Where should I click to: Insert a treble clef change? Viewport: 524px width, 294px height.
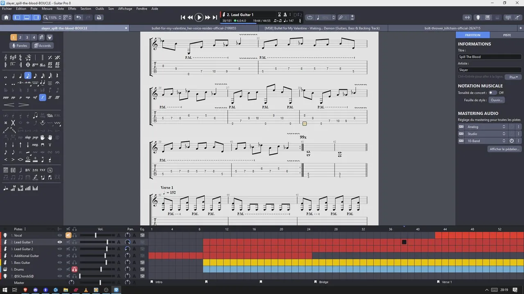[6, 58]
